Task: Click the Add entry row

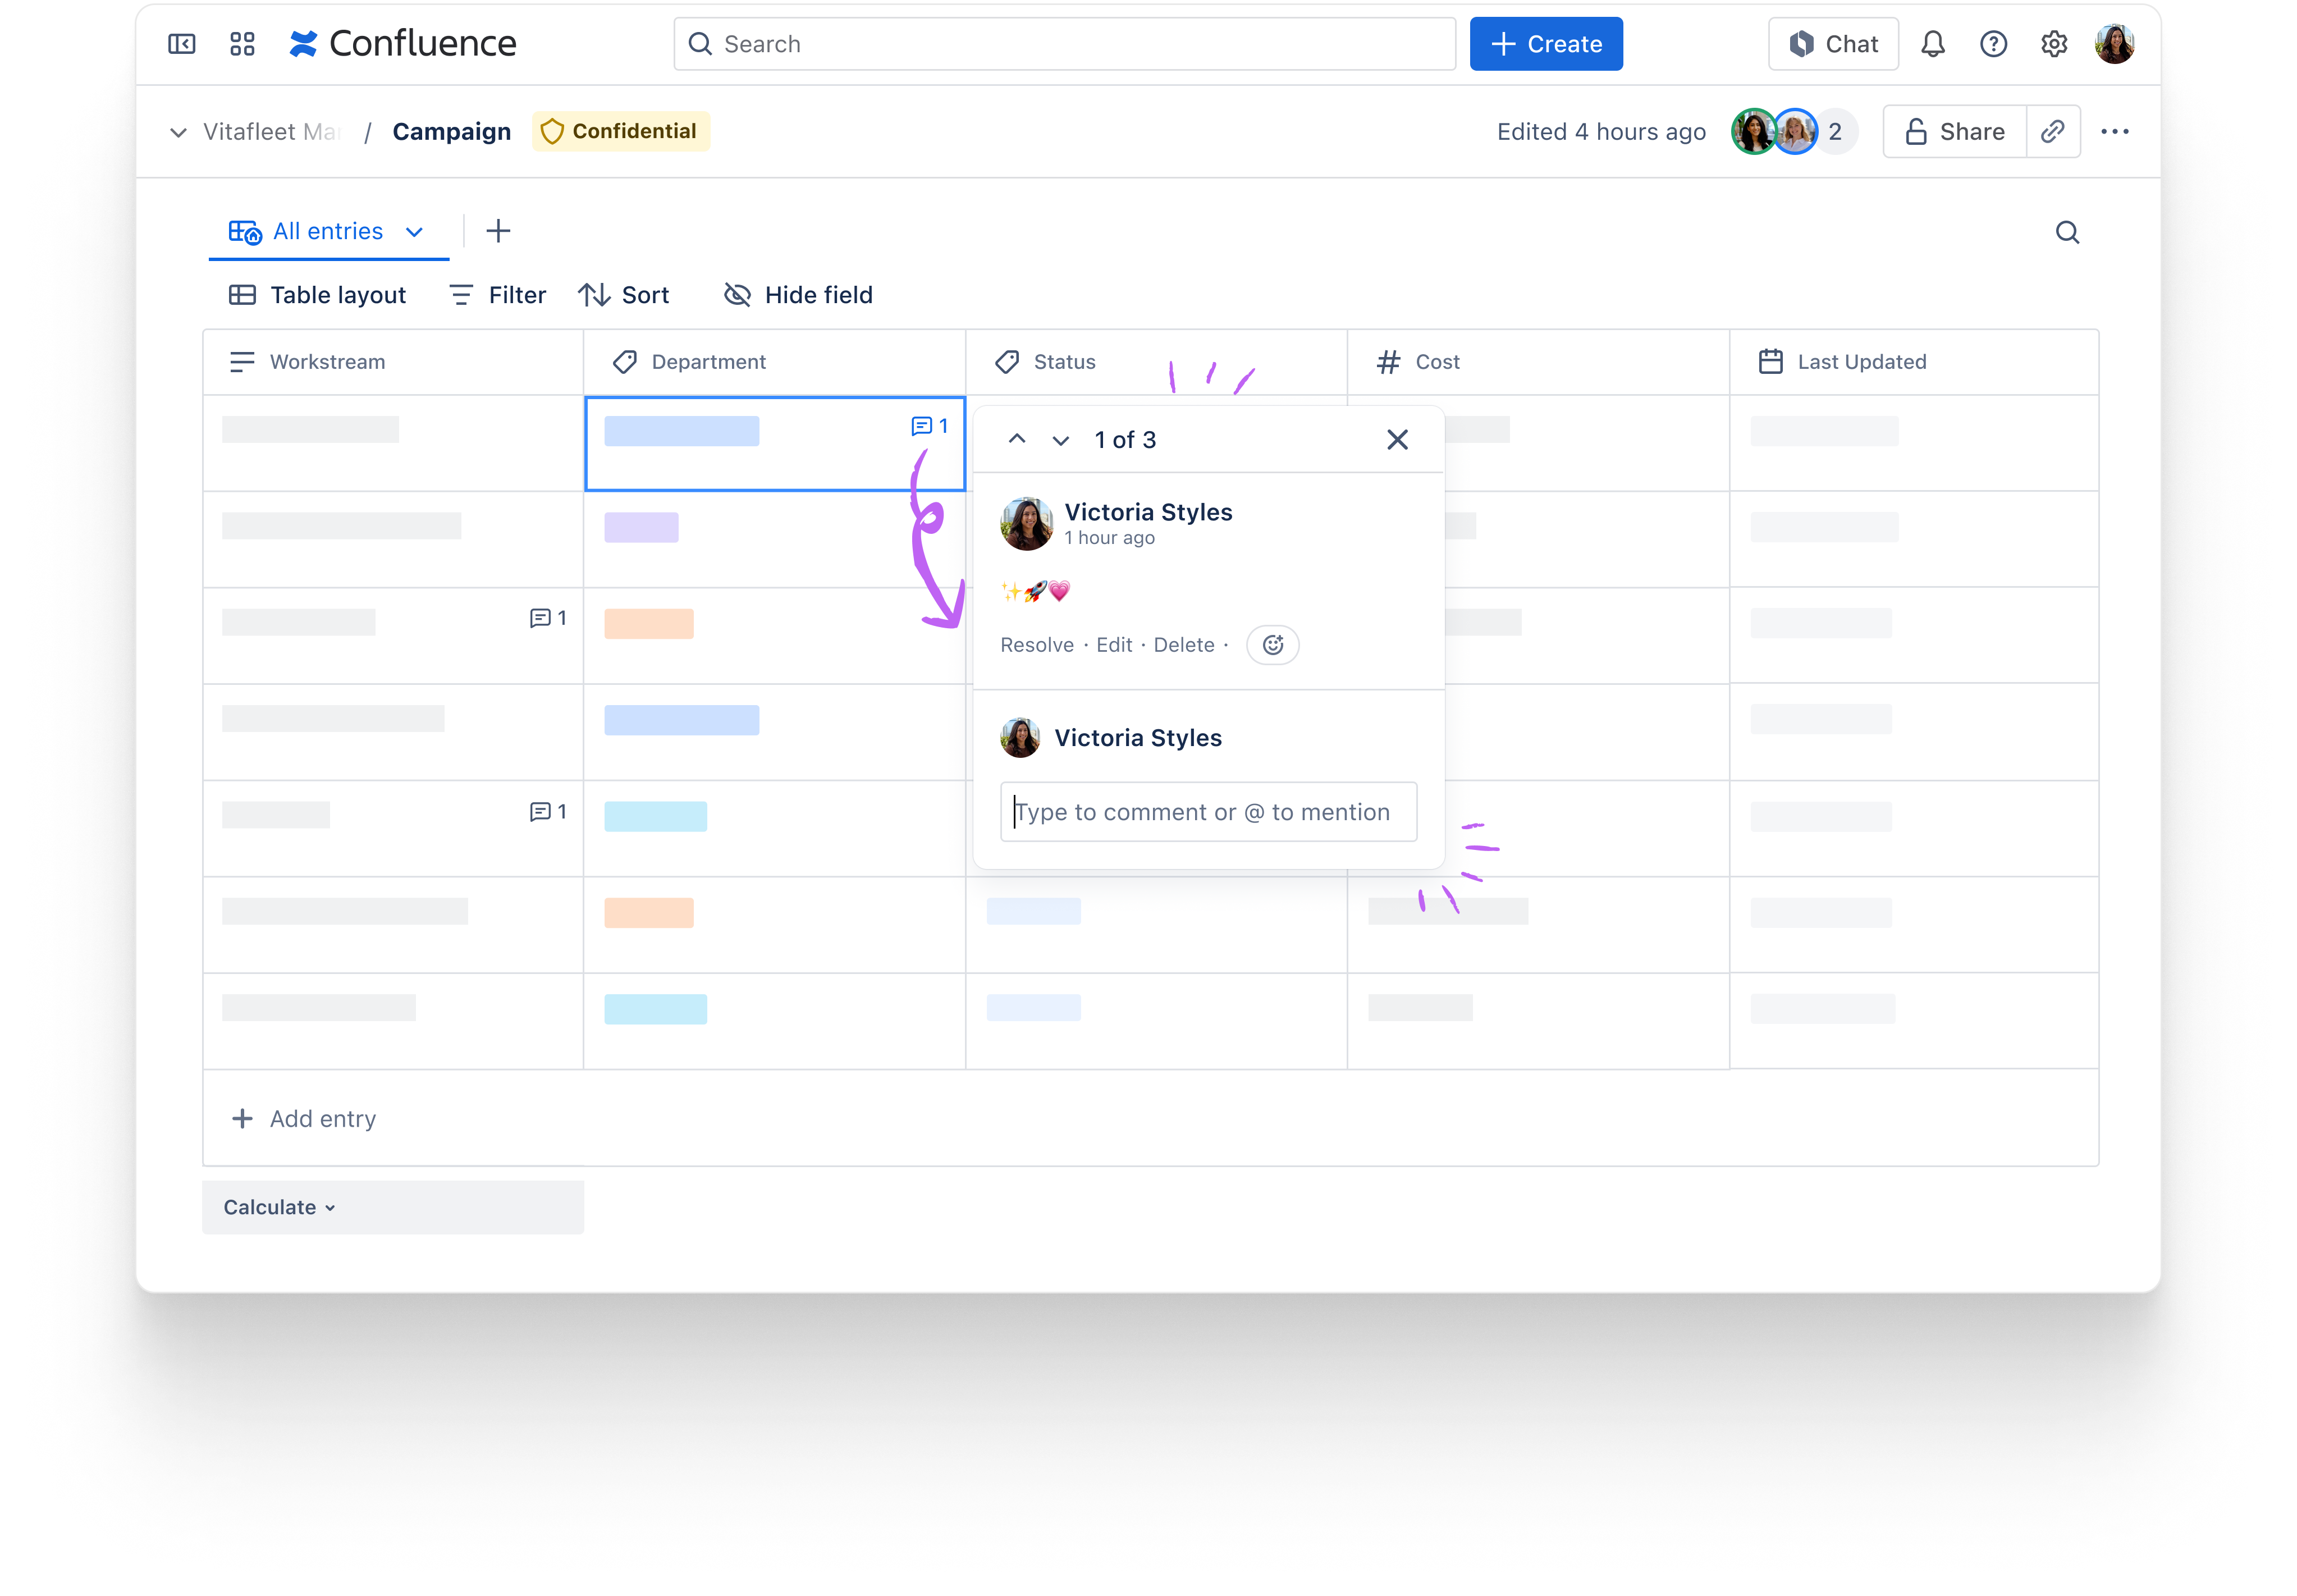Action: pos(1150,1118)
